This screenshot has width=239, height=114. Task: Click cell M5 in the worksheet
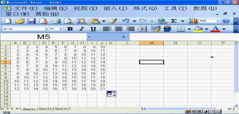151,62
